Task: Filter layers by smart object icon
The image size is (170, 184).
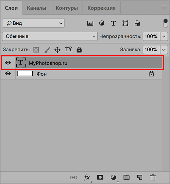Action: [137, 23]
